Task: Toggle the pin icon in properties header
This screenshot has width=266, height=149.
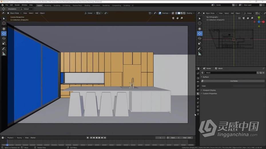Action: click(263, 68)
